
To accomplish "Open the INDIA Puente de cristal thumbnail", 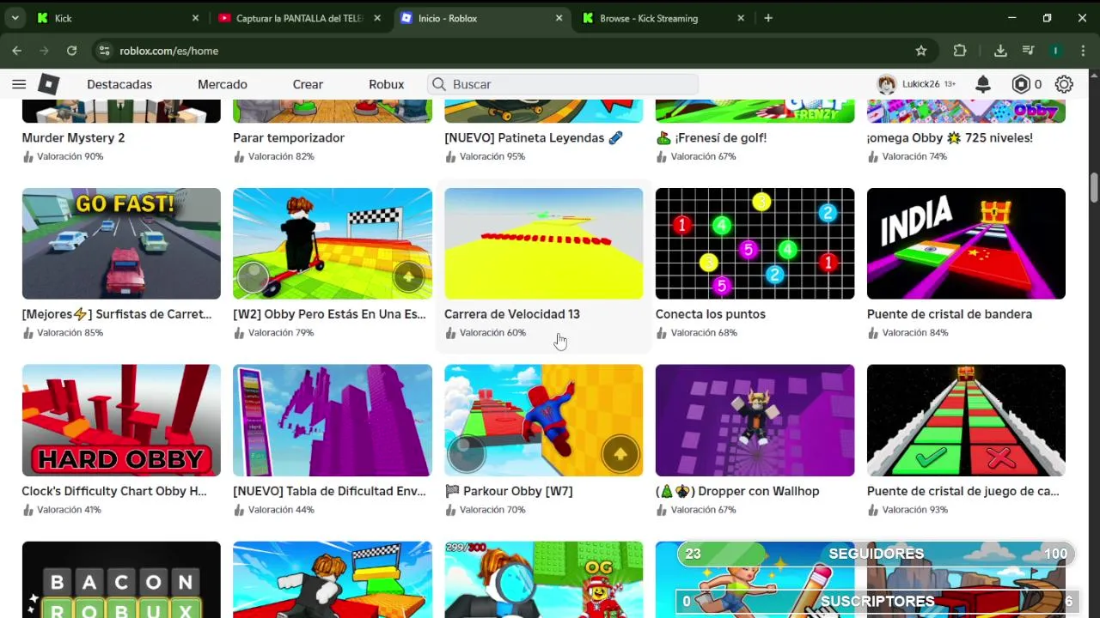I will 966,244.
